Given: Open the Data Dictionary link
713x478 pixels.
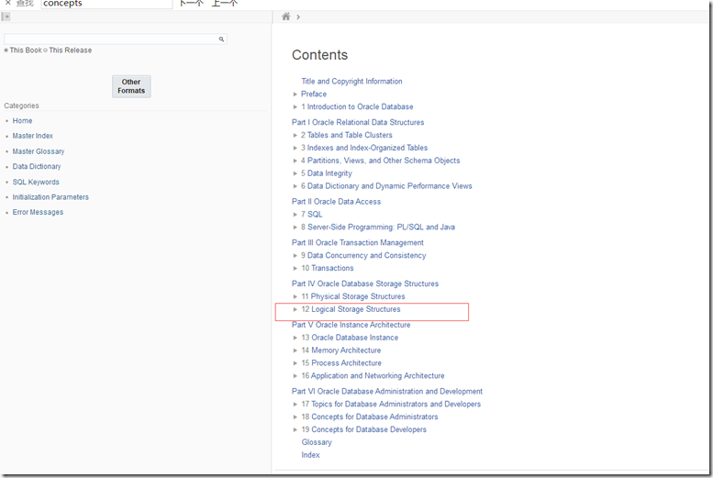Looking at the screenshot, I should (x=37, y=166).
